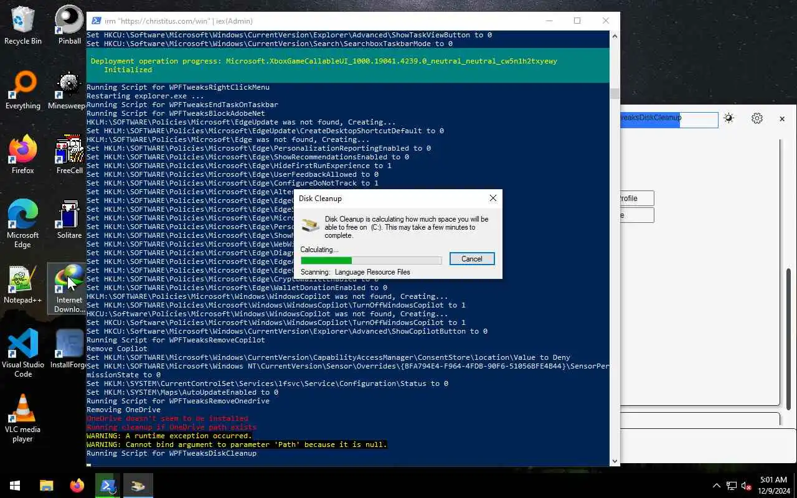This screenshot has height=498, width=797.
Task: Maximize the PowerShell window
Action: 577,21
